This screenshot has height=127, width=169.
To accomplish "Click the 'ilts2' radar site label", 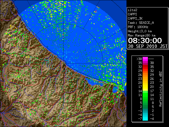I will pyautogui.click(x=133, y=10).
